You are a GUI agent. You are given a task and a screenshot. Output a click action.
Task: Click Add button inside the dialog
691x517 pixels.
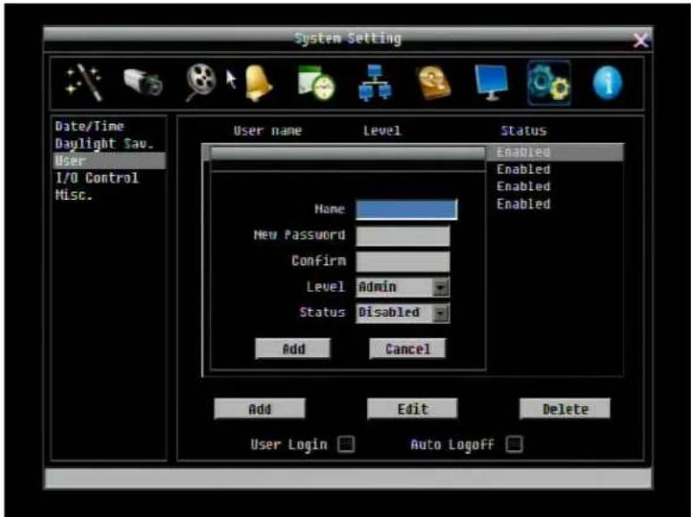293,348
